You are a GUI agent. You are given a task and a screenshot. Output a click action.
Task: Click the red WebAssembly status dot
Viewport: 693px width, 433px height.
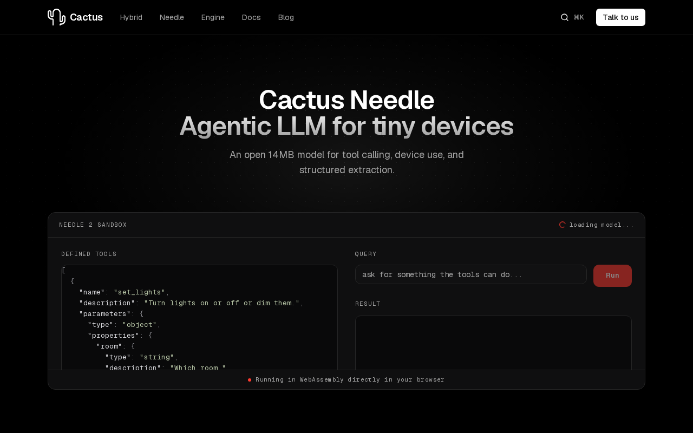(250, 380)
